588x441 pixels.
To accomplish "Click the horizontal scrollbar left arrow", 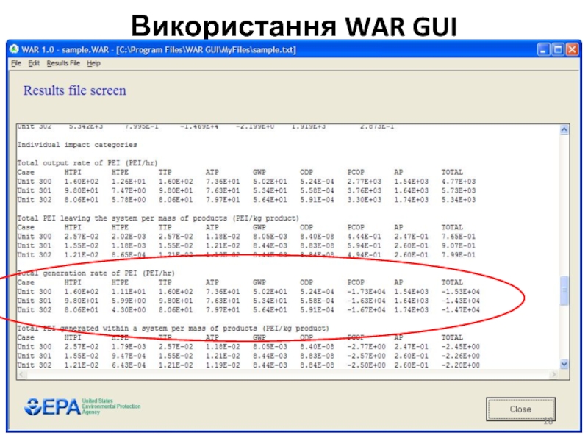I will click(x=22, y=374).
